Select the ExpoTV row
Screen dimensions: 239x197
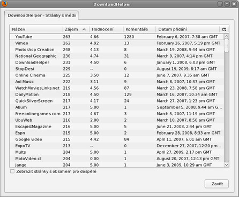pyautogui.click(x=117, y=146)
